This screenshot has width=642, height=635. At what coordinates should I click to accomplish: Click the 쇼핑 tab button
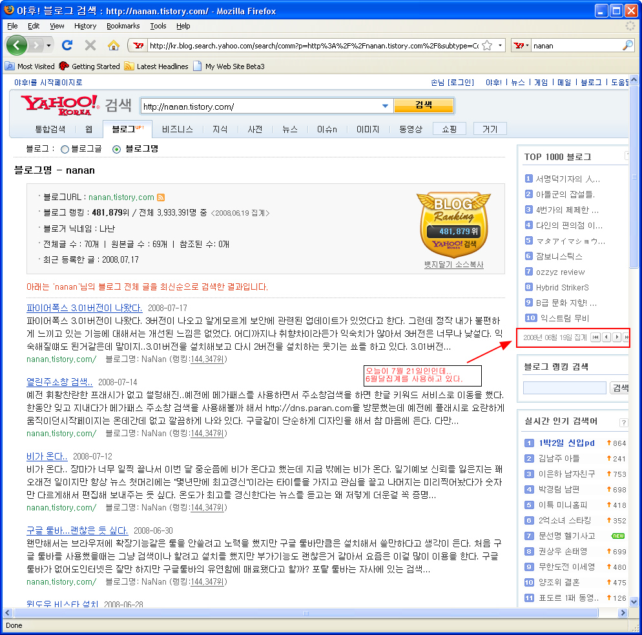point(449,129)
